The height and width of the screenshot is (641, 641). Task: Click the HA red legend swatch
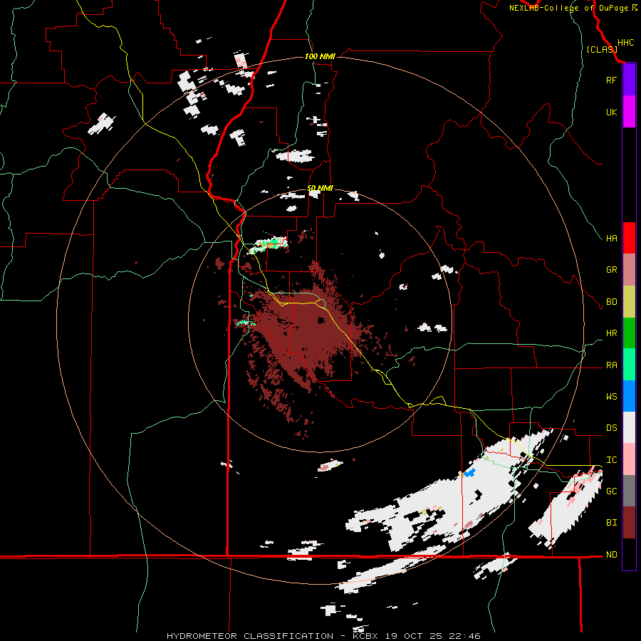[629, 238]
